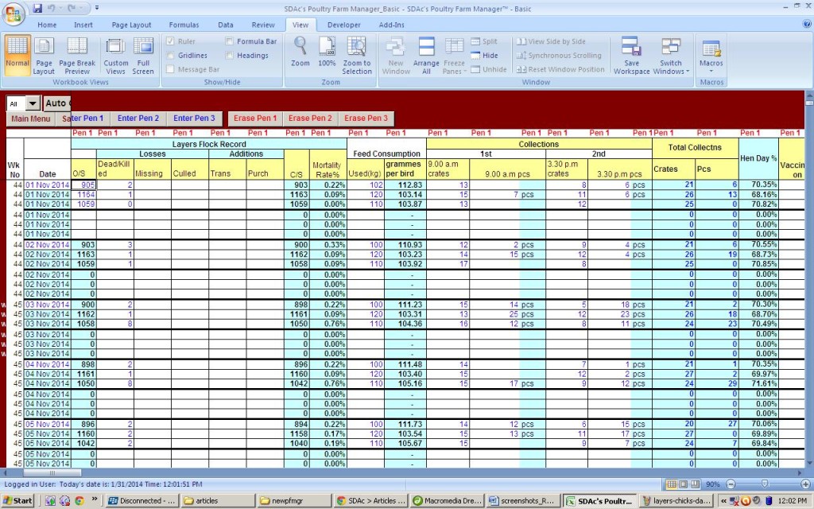Open Custom Views
Image resolution: width=814 pixels, height=509 pixels.
(116, 55)
